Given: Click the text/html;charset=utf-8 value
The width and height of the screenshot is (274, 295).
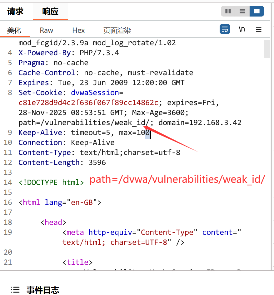Looking at the screenshot, I should [x=130, y=152].
